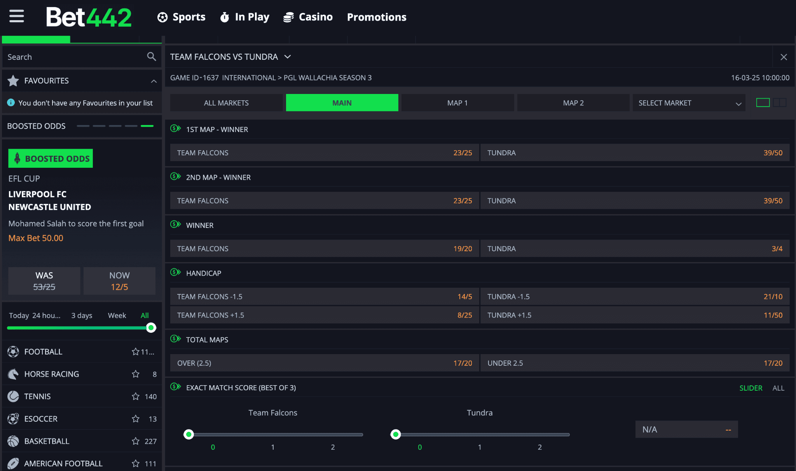796x471 pixels.
Task: Click cash-out icon next to 1st Map - Winner
Action: click(x=176, y=129)
